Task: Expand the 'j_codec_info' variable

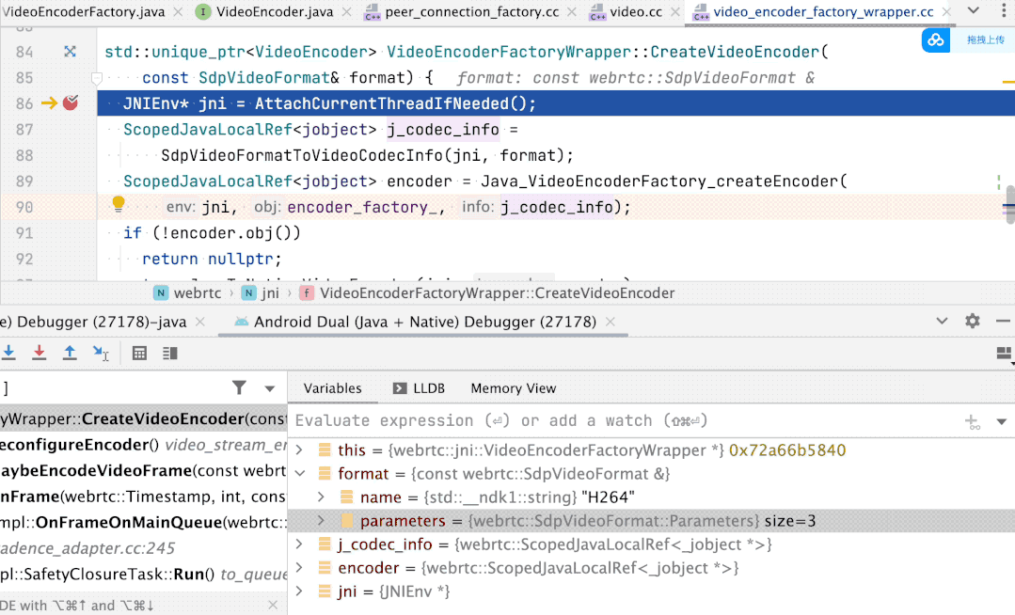Action: click(300, 544)
